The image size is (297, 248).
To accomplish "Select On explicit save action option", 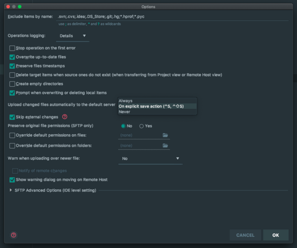I will pyautogui.click(x=157, y=106).
